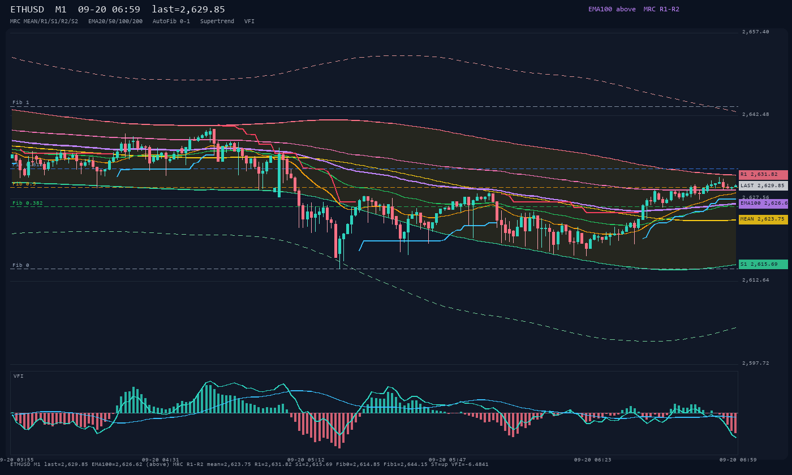The height and width of the screenshot is (475, 792).
Task: Click the VFI label inside the indicator panel
Action: click(x=19, y=376)
